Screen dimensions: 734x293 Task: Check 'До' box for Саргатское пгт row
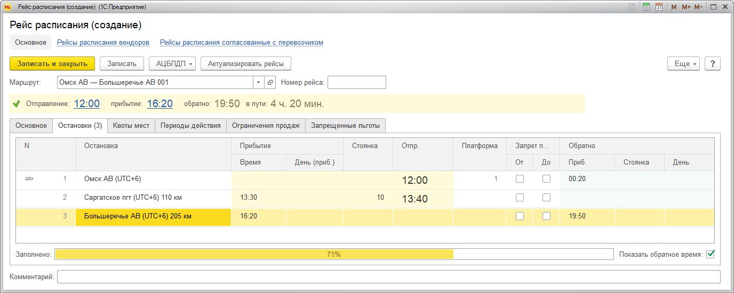click(x=546, y=198)
